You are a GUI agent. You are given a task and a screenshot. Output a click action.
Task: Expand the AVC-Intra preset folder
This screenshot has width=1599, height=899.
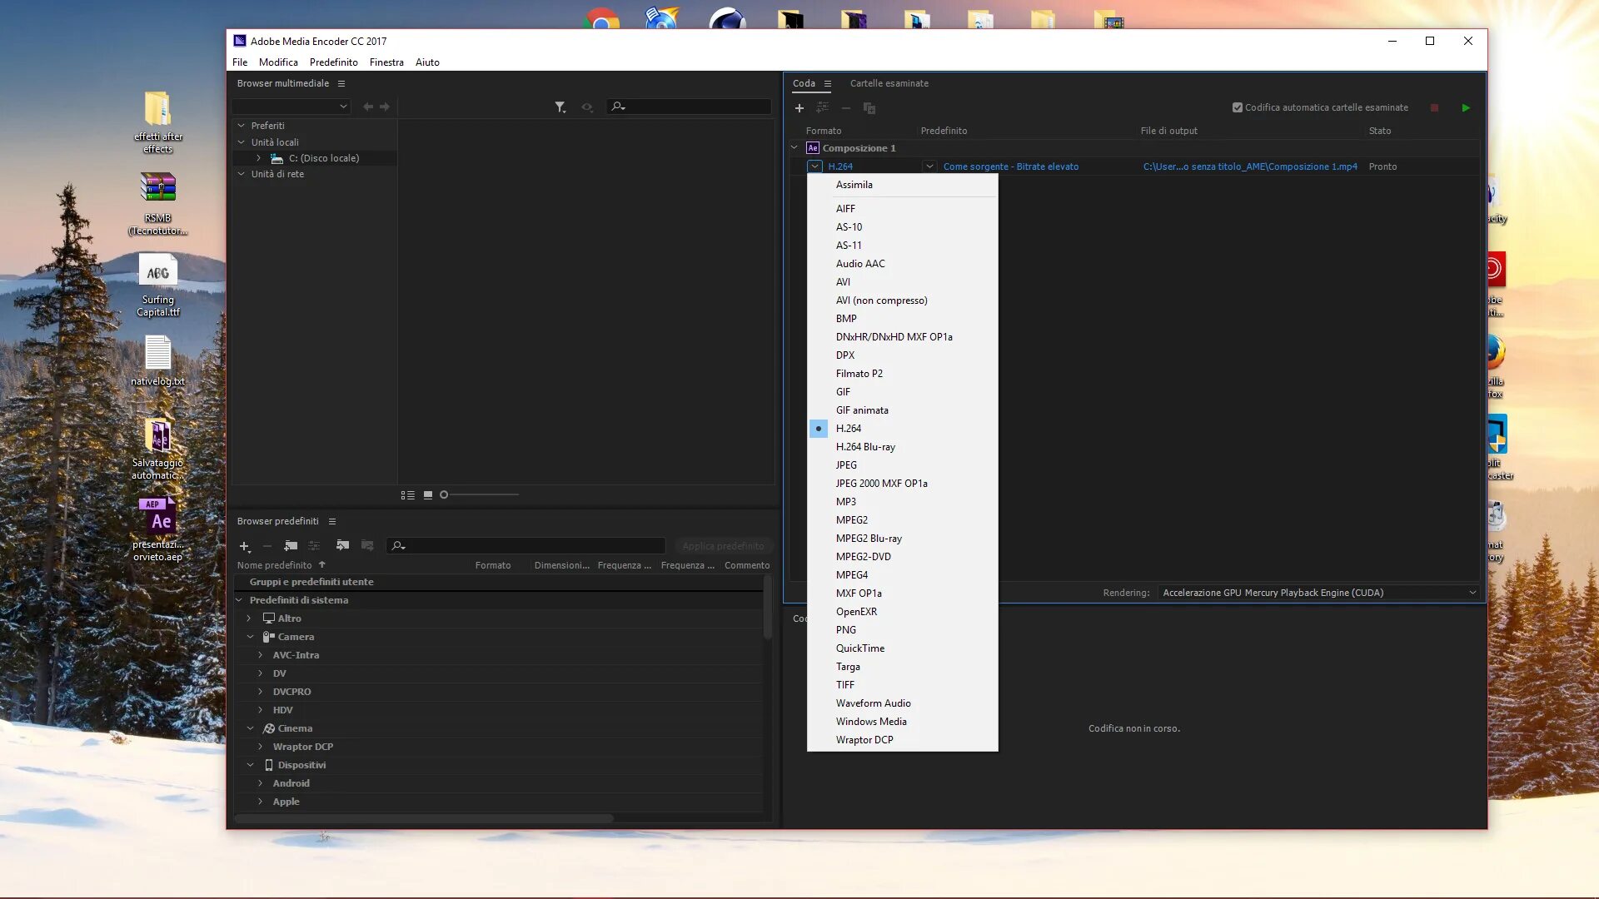click(260, 655)
